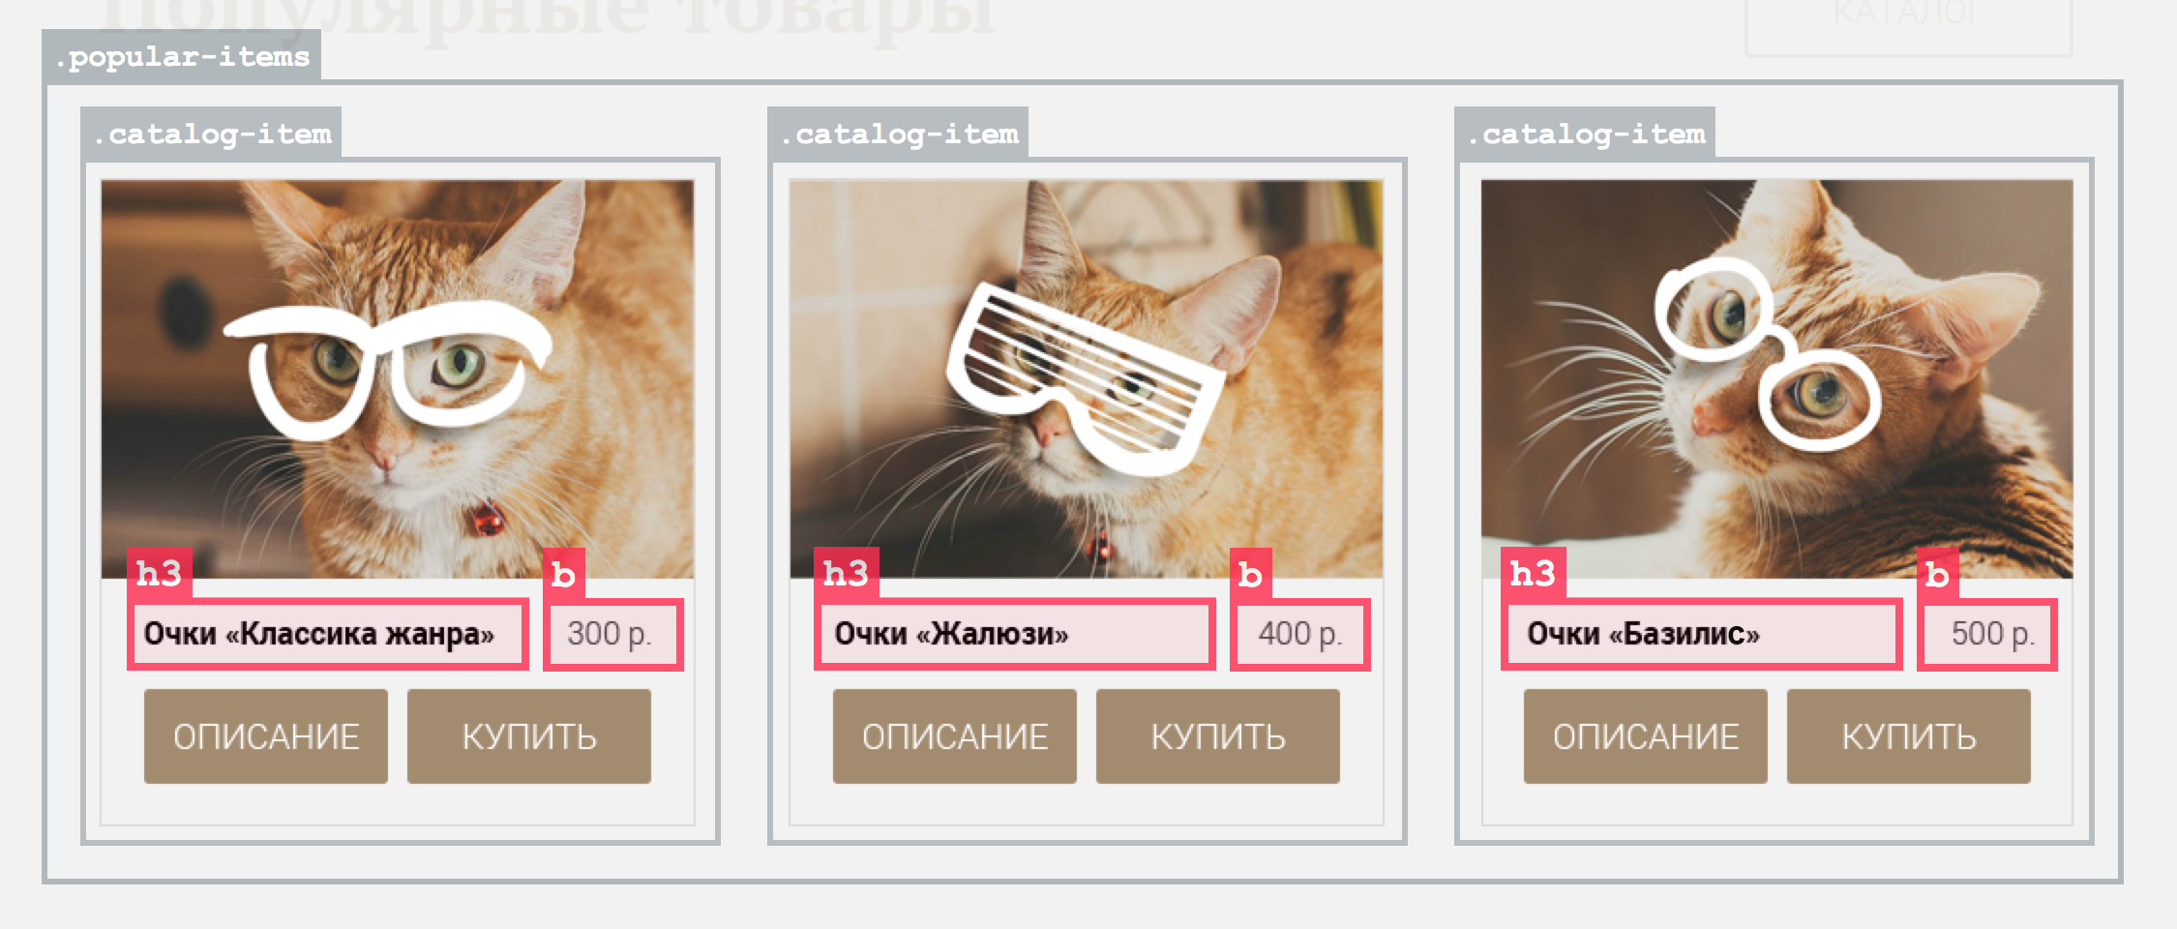Viewport: 2177px width, 929px height.
Task: Click КУПИТЬ under the Базилис glasses
Action: (1909, 736)
